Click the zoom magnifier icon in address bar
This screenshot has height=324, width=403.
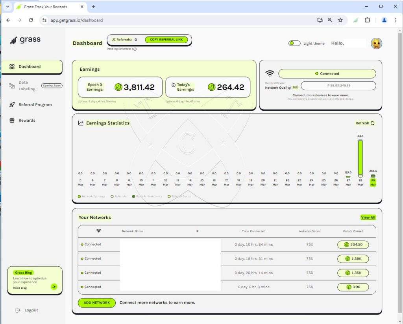coord(330,20)
